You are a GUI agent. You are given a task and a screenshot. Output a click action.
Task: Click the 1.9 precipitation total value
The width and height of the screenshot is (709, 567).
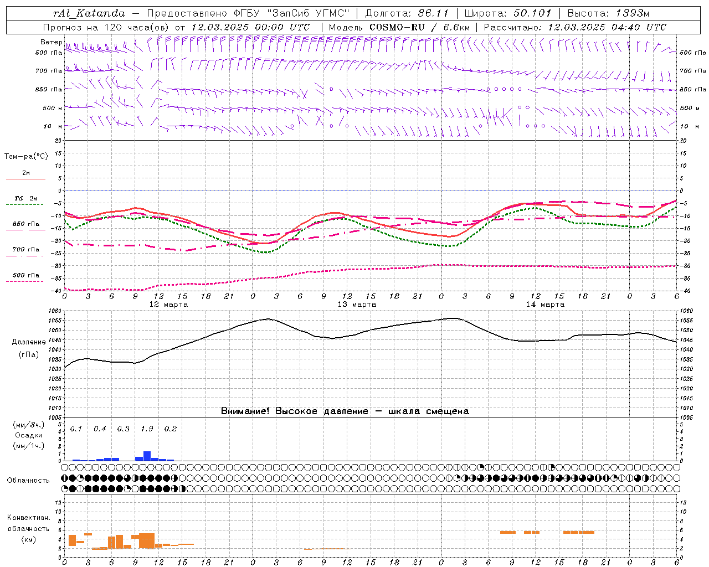coord(147,429)
